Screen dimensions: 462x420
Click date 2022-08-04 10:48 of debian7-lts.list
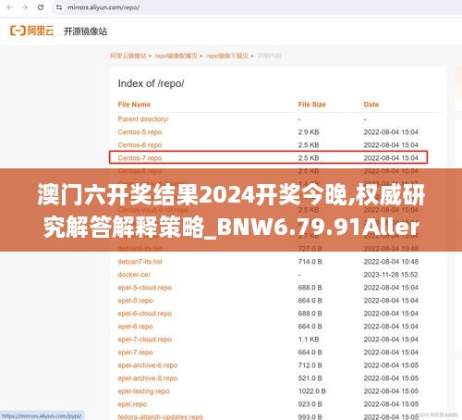point(391,262)
